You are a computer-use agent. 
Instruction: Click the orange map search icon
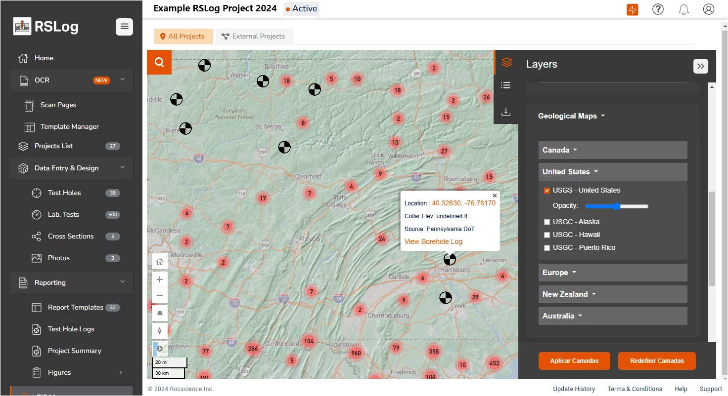[x=159, y=62]
